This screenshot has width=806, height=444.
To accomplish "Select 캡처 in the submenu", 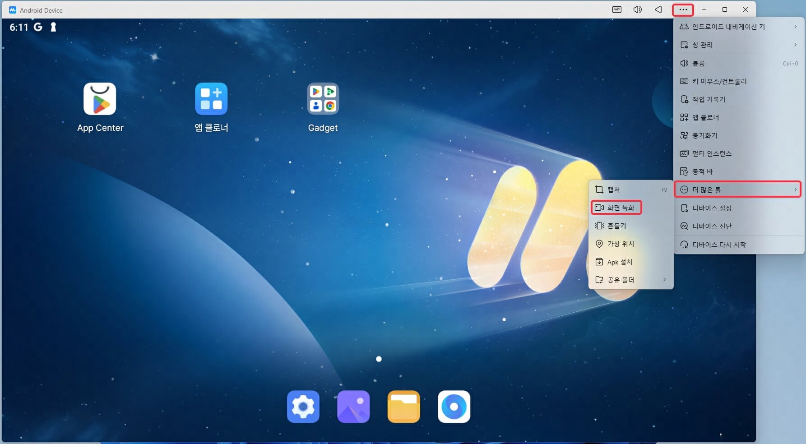I will (x=631, y=190).
